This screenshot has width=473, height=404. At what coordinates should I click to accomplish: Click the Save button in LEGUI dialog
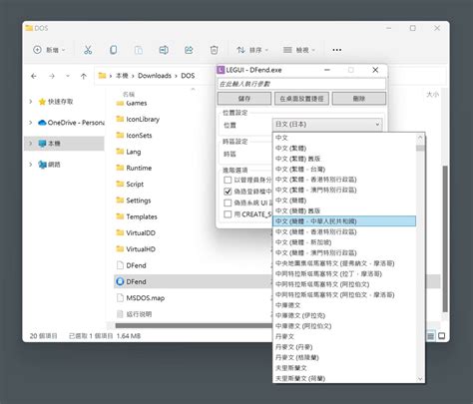[244, 99]
